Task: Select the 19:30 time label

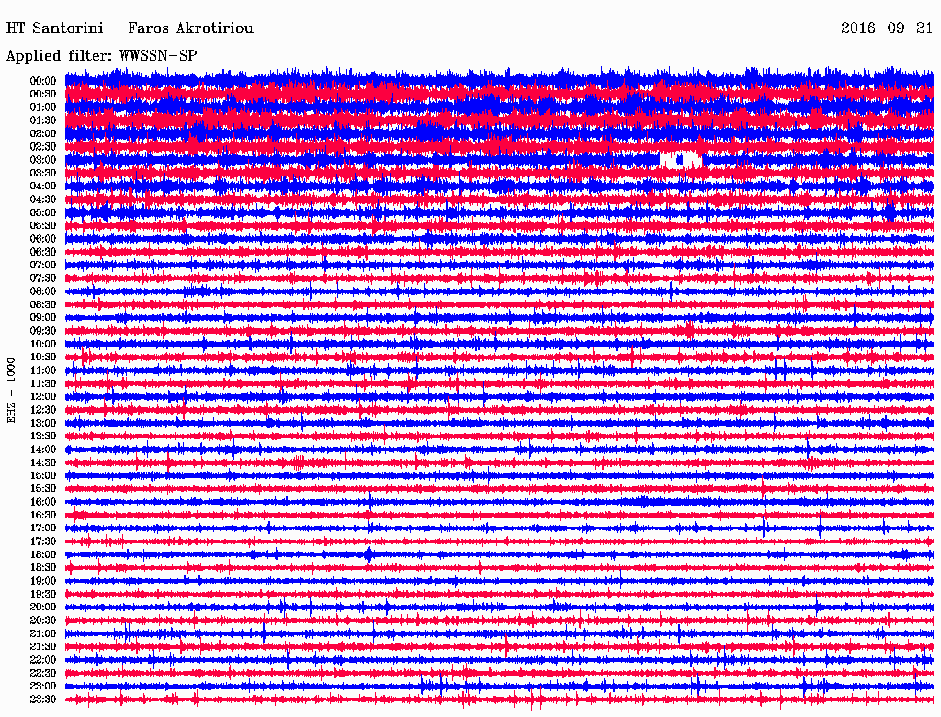Action: [42, 594]
